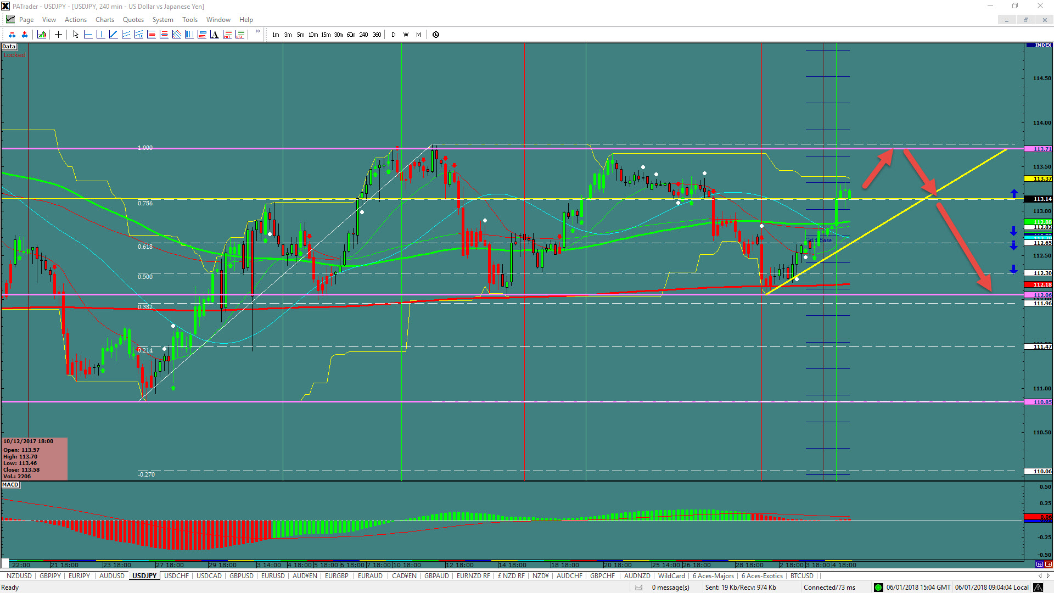Open the WildCard tab
This screenshot has height=593, width=1054.
[671, 576]
